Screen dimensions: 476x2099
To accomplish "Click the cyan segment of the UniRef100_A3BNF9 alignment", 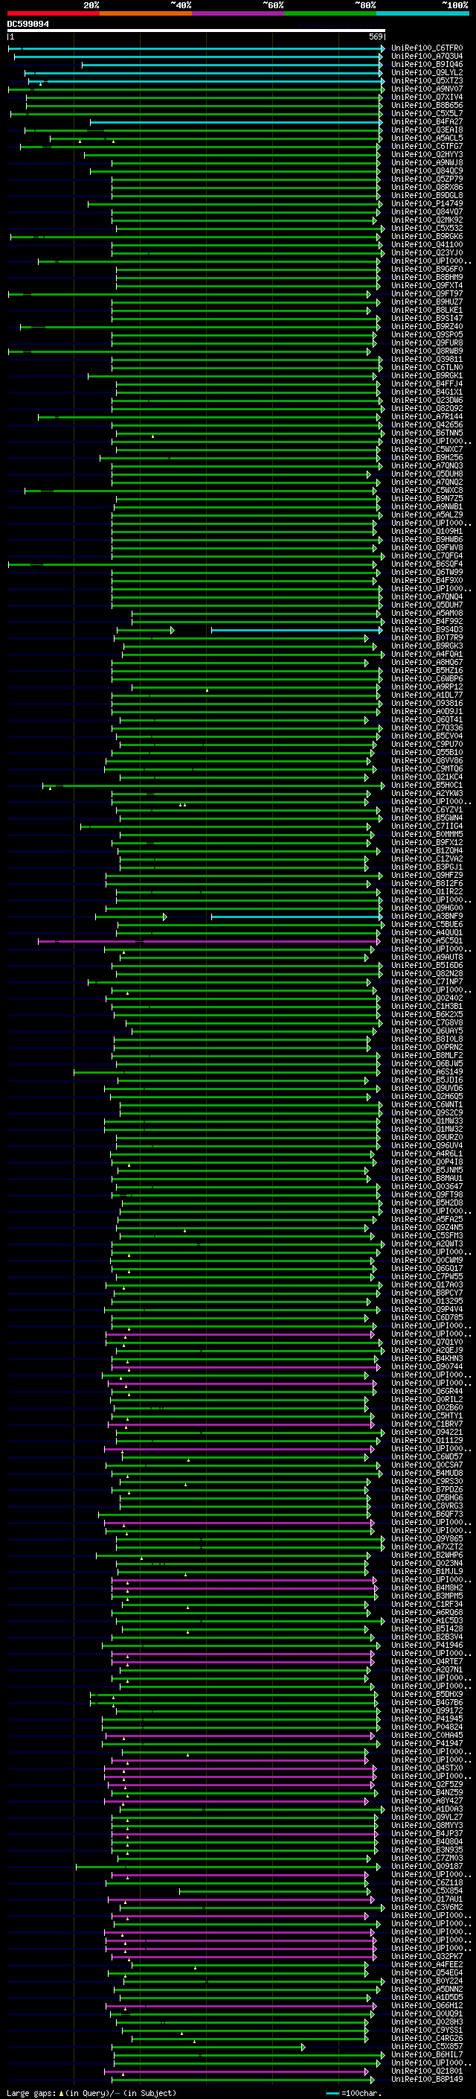I will tap(296, 917).
